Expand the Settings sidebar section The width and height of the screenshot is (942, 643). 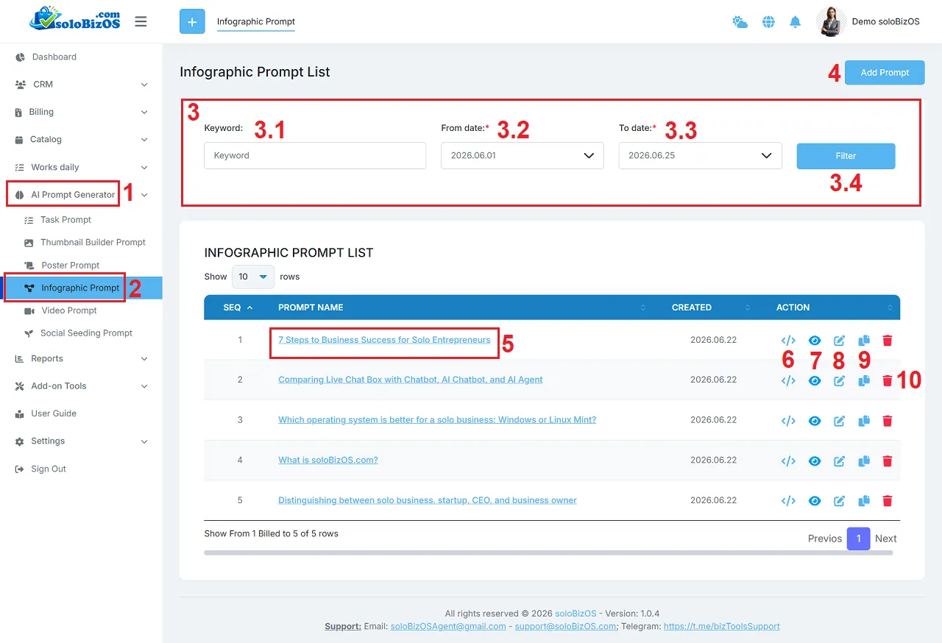81,441
